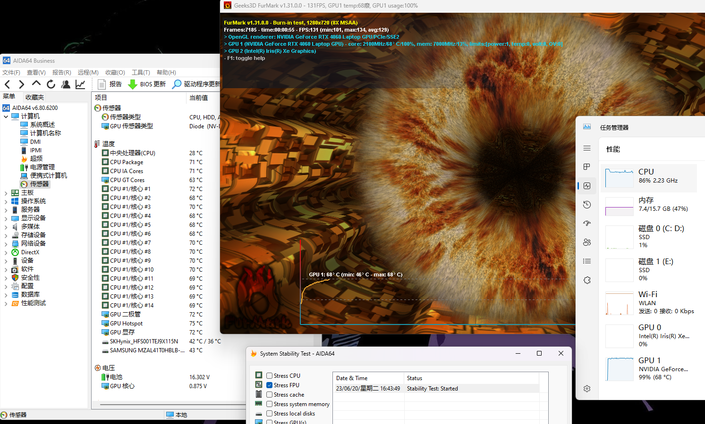Open the 工具(T) menu
The image size is (705, 424).
pos(141,73)
